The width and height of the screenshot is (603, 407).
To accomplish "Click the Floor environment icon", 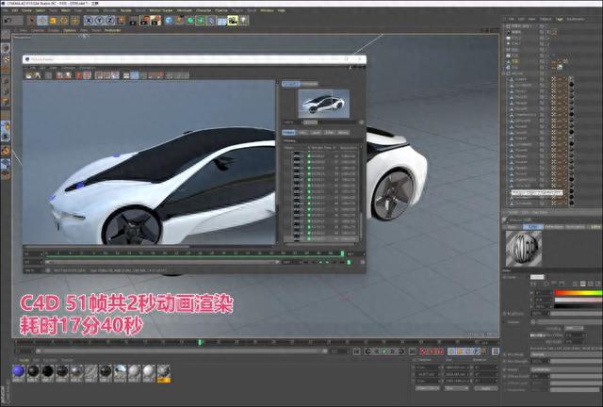I will 222,20.
